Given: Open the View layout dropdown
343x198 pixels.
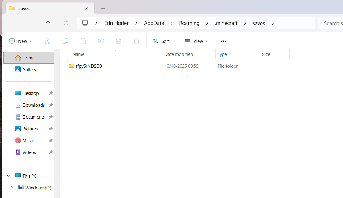Looking at the screenshot, I should [x=196, y=41].
